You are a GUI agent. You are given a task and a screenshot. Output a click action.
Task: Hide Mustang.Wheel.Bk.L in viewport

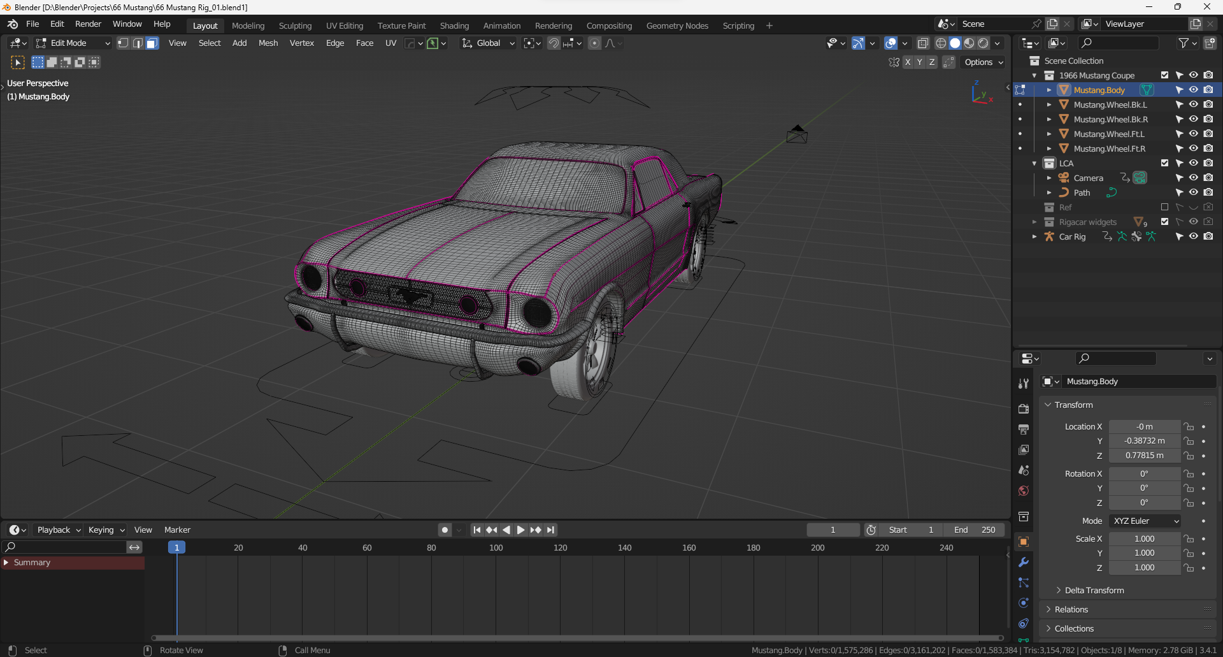[x=1194, y=105]
